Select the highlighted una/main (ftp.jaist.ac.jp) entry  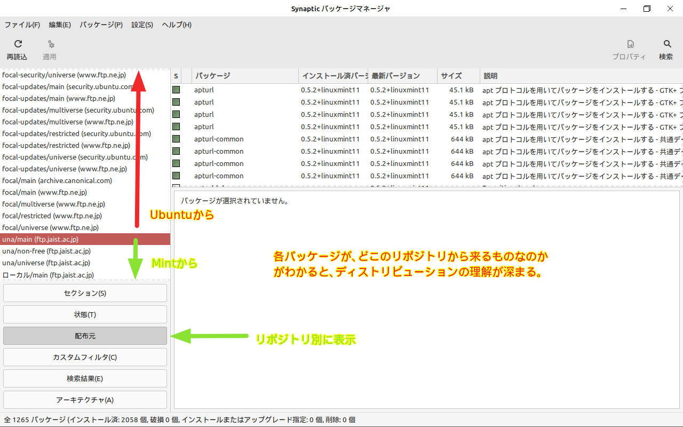pos(85,239)
